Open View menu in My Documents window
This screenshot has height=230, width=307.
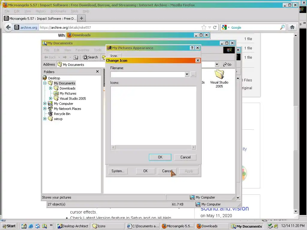click(x=67, y=50)
